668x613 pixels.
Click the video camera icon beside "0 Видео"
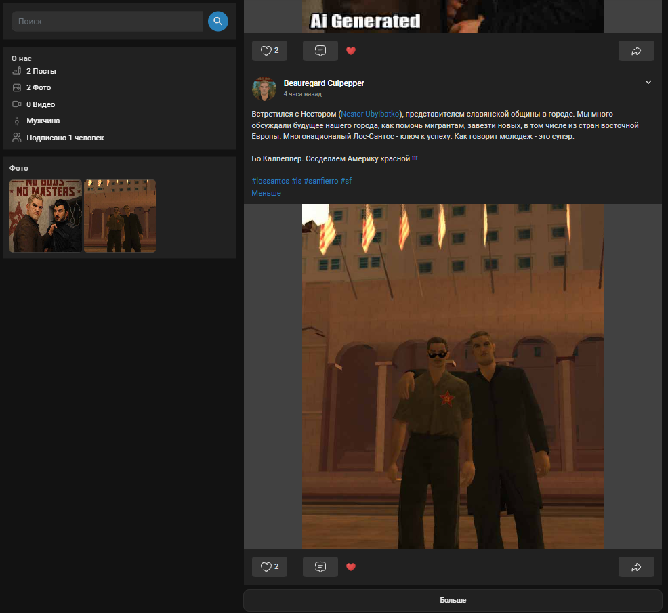click(x=17, y=104)
